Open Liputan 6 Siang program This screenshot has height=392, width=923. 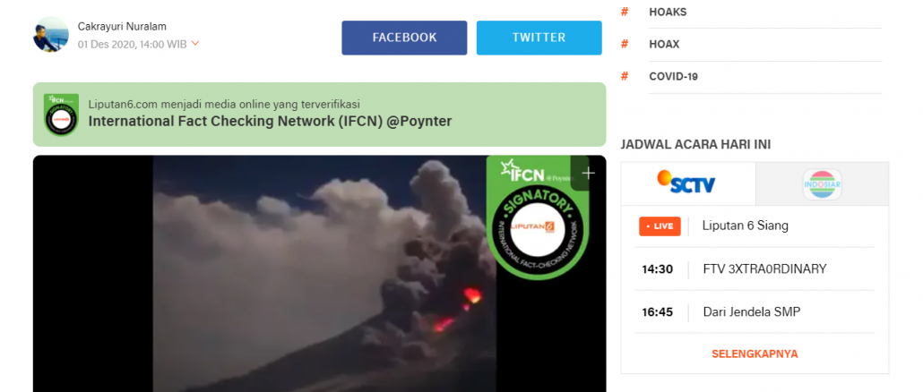coord(746,226)
